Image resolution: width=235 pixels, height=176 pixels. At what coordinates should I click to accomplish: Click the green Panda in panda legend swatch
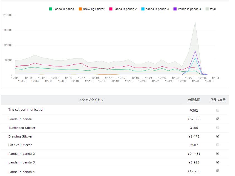coord(51,9)
